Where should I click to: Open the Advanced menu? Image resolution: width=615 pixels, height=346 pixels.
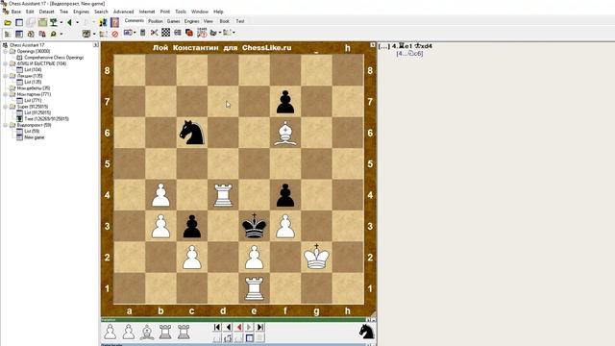[124, 12]
